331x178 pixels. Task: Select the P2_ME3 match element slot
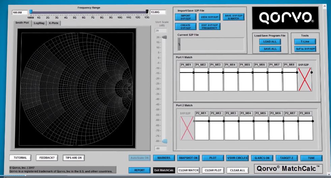(231, 128)
